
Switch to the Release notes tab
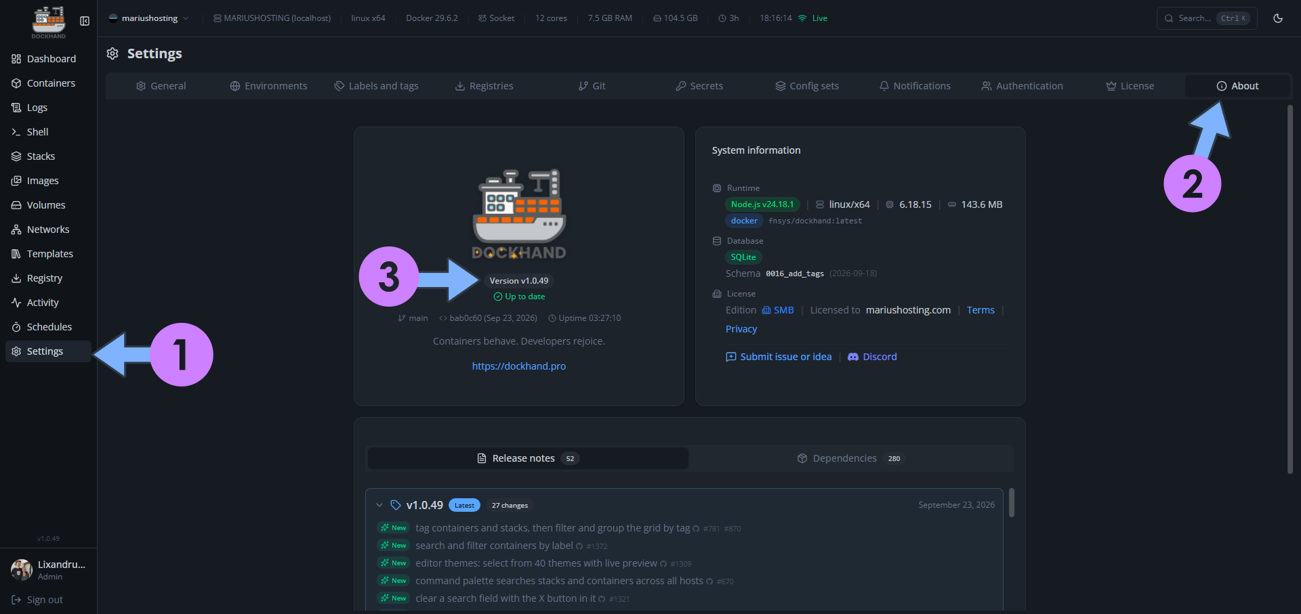pyautogui.click(x=528, y=458)
